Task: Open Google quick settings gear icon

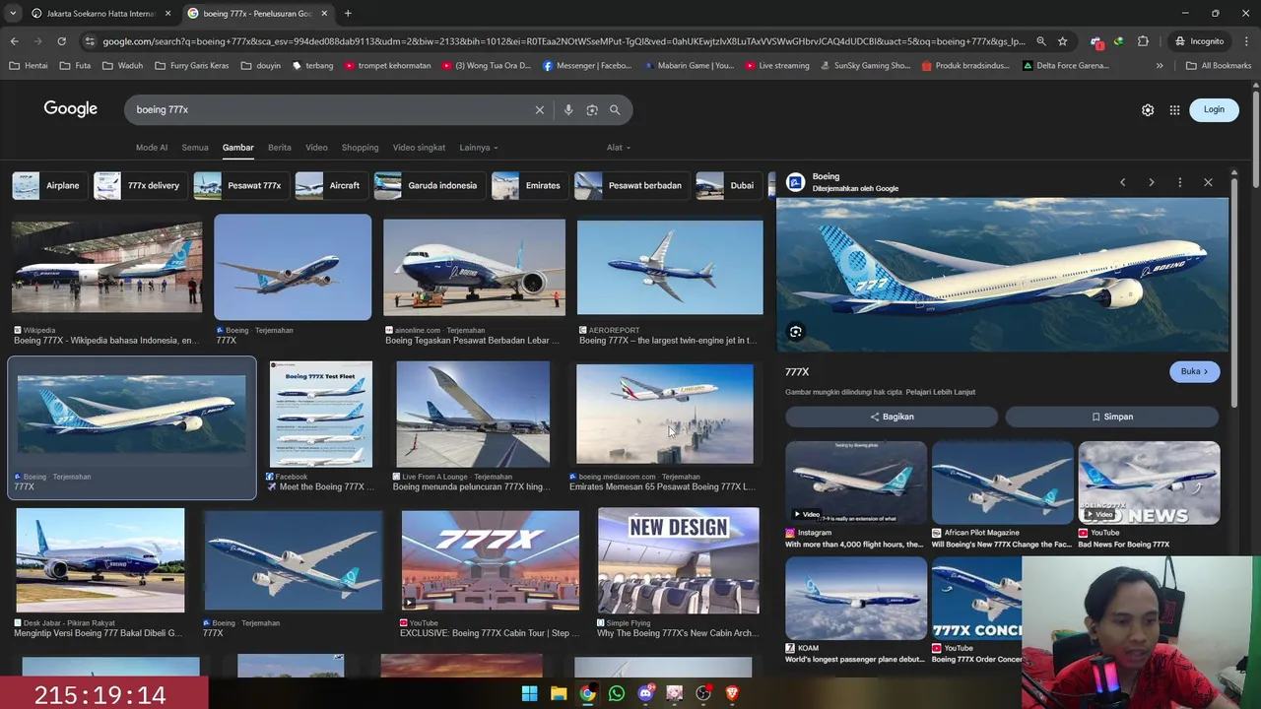Action: pyautogui.click(x=1148, y=110)
